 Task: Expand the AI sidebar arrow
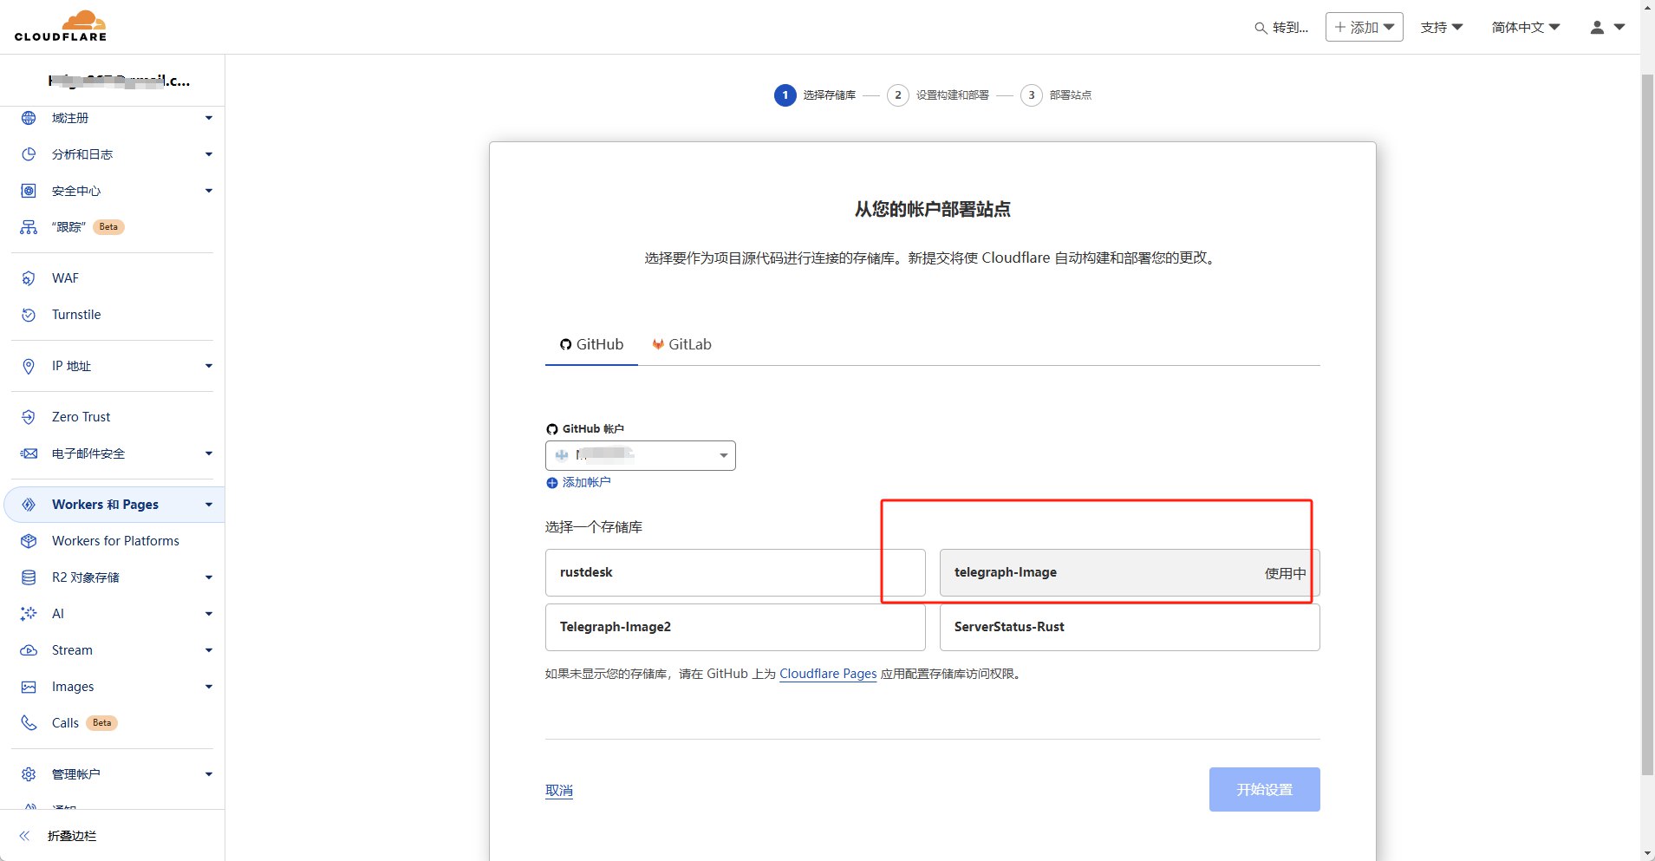209,614
